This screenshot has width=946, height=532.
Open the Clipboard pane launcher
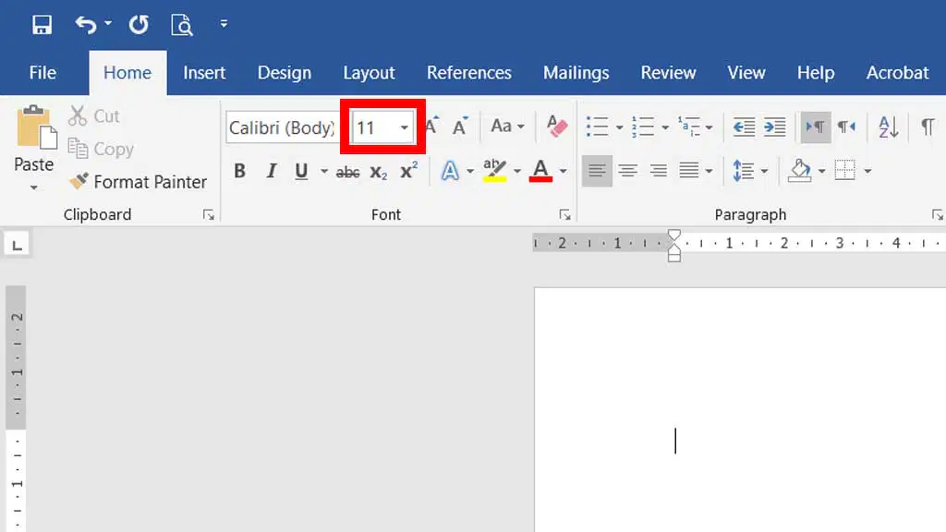point(209,214)
